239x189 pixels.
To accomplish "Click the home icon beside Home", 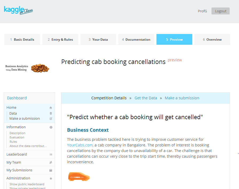I will click(51, 108).
